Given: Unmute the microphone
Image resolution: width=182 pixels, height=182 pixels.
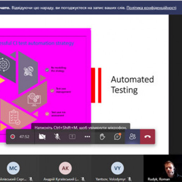Looking at the screenshot, I should pyautogui.click(x=57, y=137).
